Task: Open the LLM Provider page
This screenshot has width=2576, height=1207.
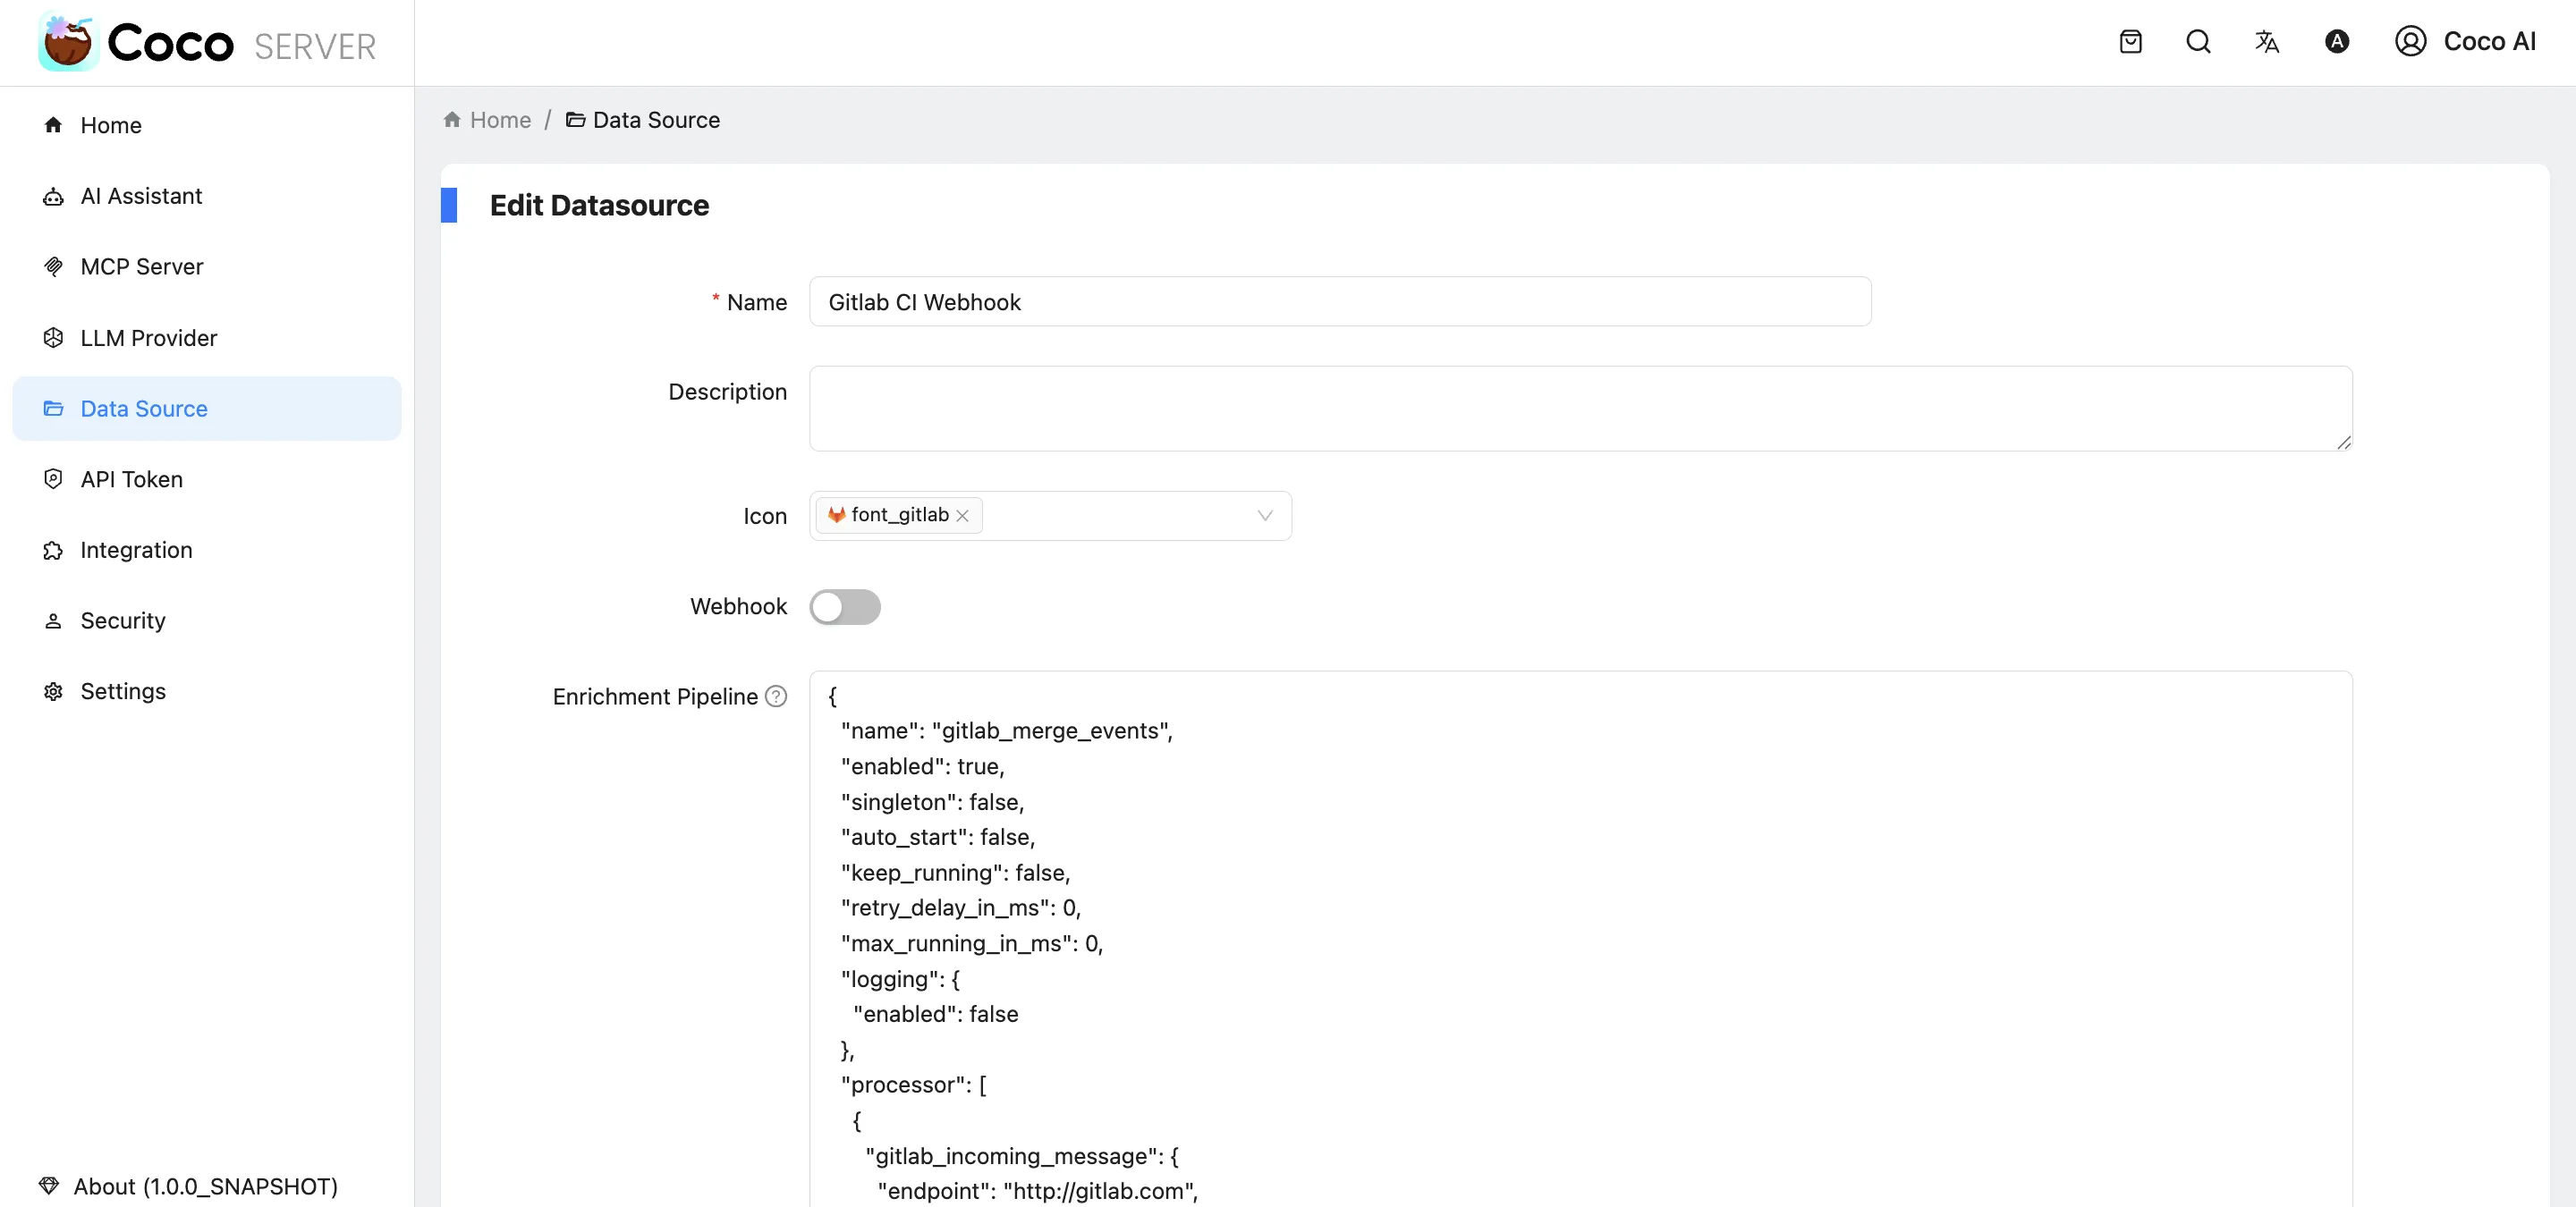Action: 148,338
